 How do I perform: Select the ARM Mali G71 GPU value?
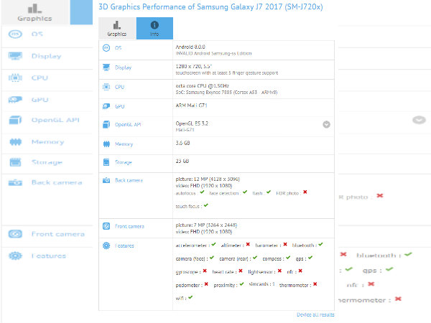point(191,106)
